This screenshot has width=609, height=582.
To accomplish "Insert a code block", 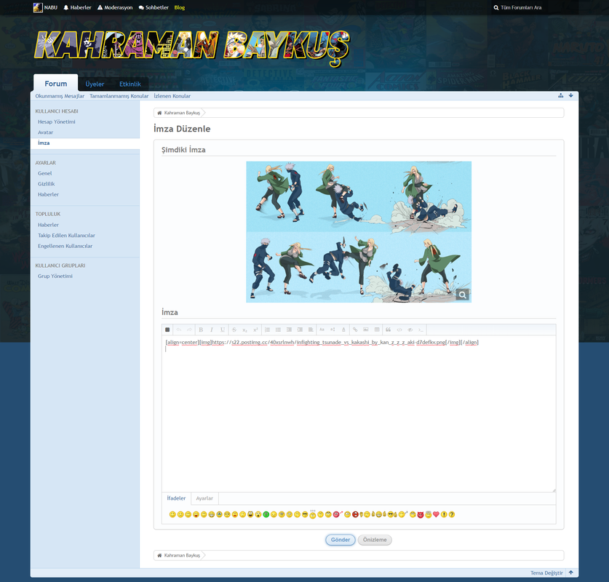I will 399,330.
